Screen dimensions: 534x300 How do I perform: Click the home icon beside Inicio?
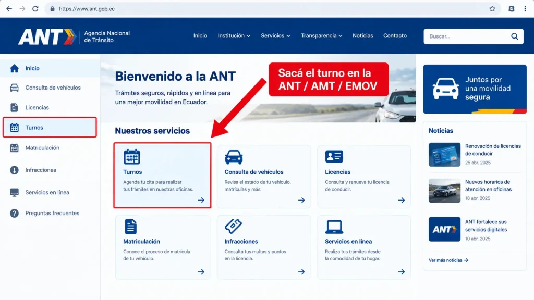pyautogui.click(x=14, y=68)
